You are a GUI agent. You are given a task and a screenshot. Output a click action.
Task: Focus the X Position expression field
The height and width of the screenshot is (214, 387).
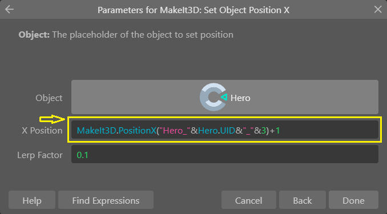[224, 130]
